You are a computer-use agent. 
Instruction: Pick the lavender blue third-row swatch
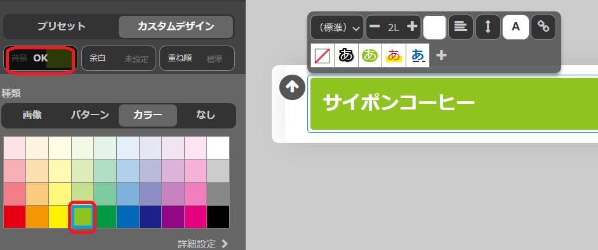tap(150, 194)
